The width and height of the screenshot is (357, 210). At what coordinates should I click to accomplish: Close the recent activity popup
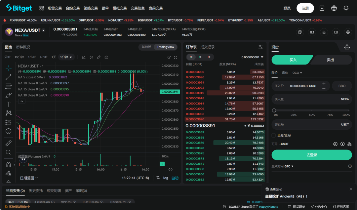tap(351, 189)
